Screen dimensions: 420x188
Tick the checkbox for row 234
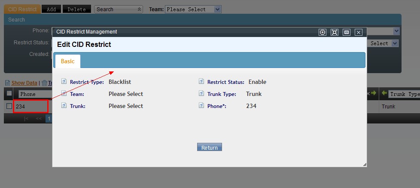[x=9, y=106]
